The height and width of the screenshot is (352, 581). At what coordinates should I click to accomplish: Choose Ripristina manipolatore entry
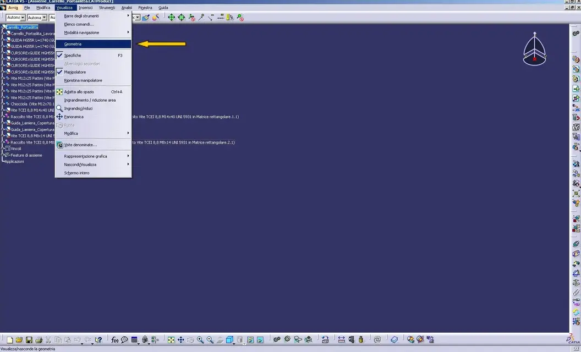pos(93,80)
